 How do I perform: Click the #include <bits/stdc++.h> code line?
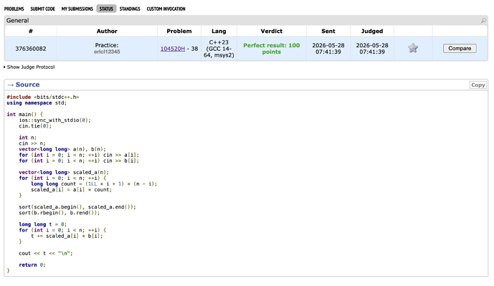[43, 97]
